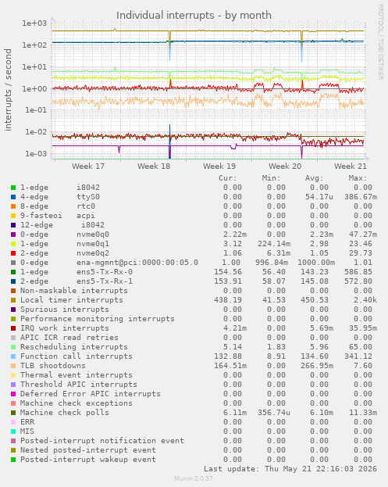
Task: Click the 'interrupts / second' y-axis label
Action: pyautogui.click(x=8, y=90)
